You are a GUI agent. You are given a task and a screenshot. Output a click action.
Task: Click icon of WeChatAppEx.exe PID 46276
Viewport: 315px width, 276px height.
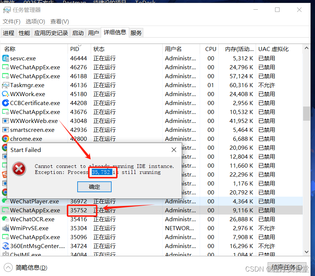(6, 67)
